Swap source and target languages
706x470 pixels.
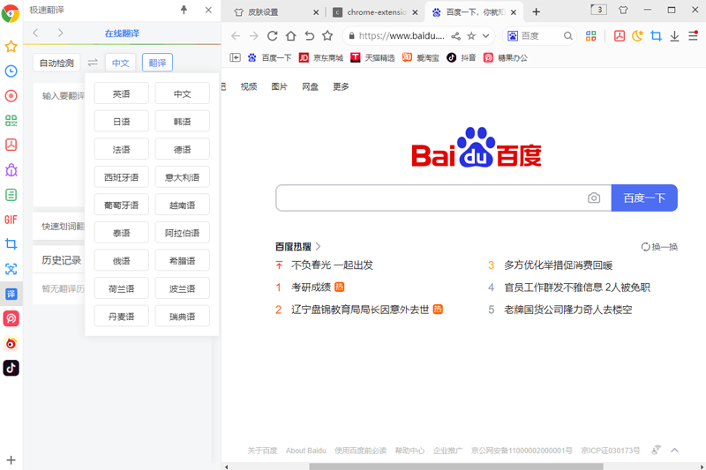pyautogui.click(x=93, y=63)
